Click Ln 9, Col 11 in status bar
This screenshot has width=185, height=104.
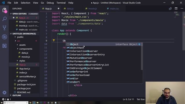pos(128,99)
